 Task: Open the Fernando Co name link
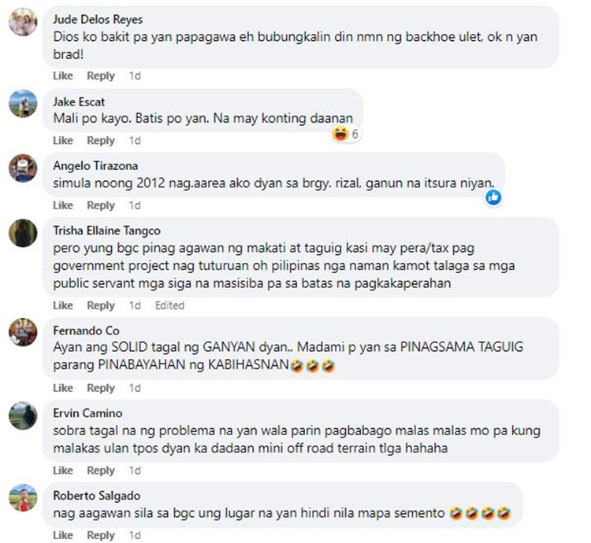87,331
